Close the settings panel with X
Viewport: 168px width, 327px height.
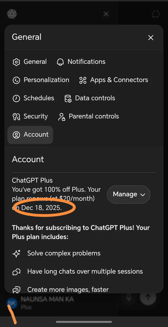(151, 38)
